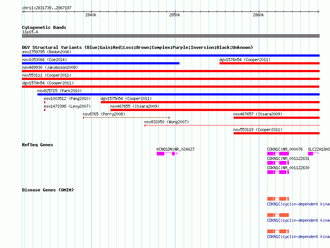Click the first OMIM CDKN1C orange gene glyph
This screenshot has width=330, height=248.
278,199
